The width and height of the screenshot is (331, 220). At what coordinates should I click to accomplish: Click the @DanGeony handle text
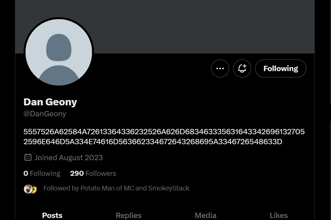point(45,114)
